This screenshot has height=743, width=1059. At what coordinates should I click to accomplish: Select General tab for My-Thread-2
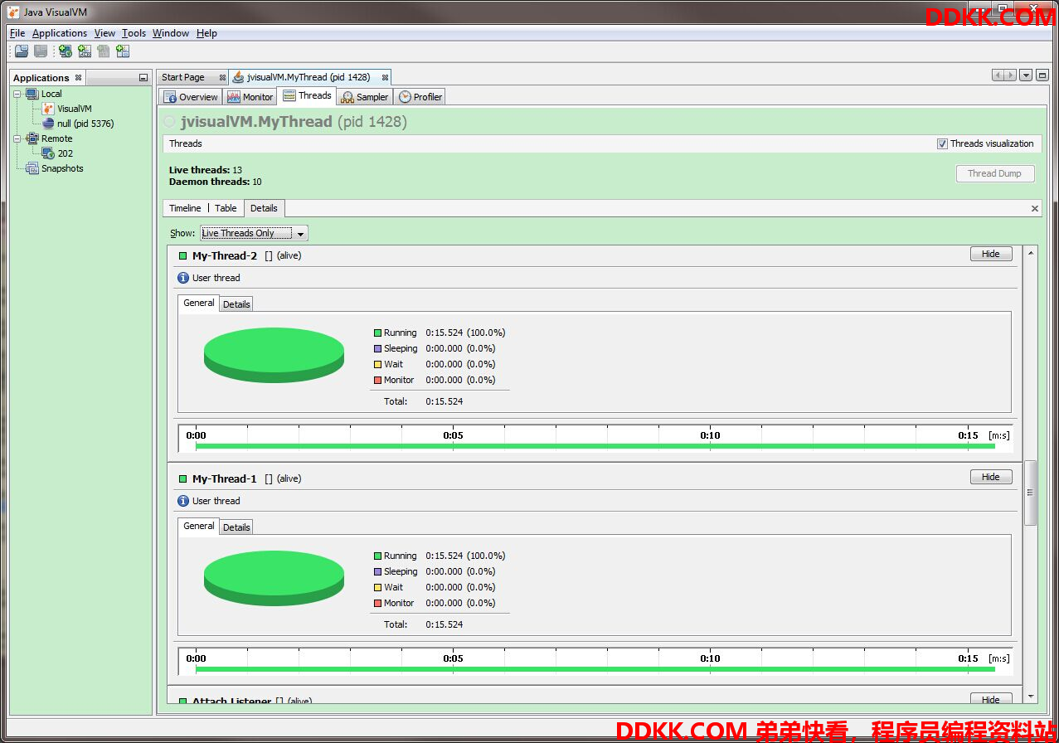click(x=198, y=304)
